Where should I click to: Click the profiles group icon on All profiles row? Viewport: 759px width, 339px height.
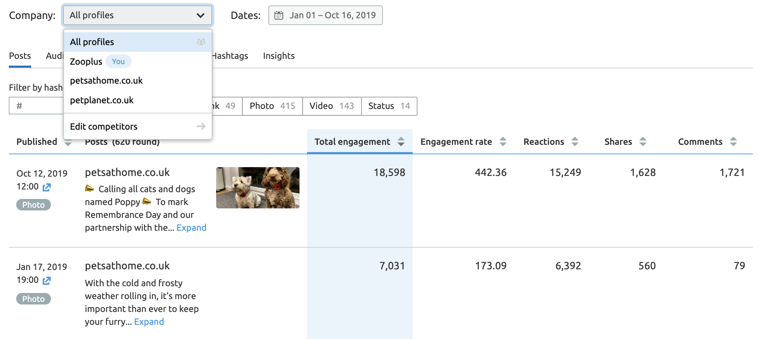(x=201, y=42)
